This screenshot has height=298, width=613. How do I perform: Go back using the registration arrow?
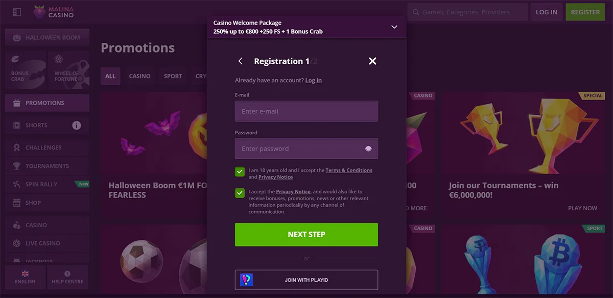point(241,61)
